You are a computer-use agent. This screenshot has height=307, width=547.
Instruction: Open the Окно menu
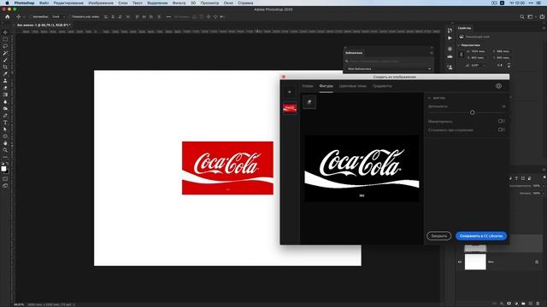pyautogui.click(x=228, y=3)
